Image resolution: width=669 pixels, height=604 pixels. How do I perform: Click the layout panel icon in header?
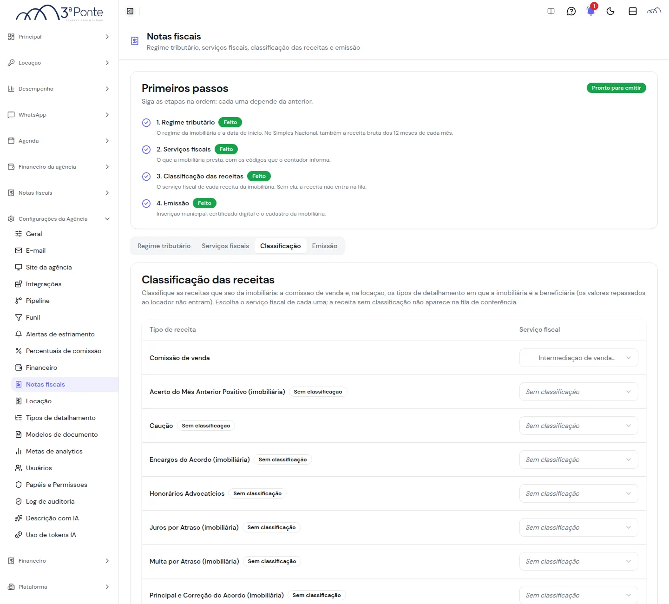pyautogui.click(x=633, y=11)
